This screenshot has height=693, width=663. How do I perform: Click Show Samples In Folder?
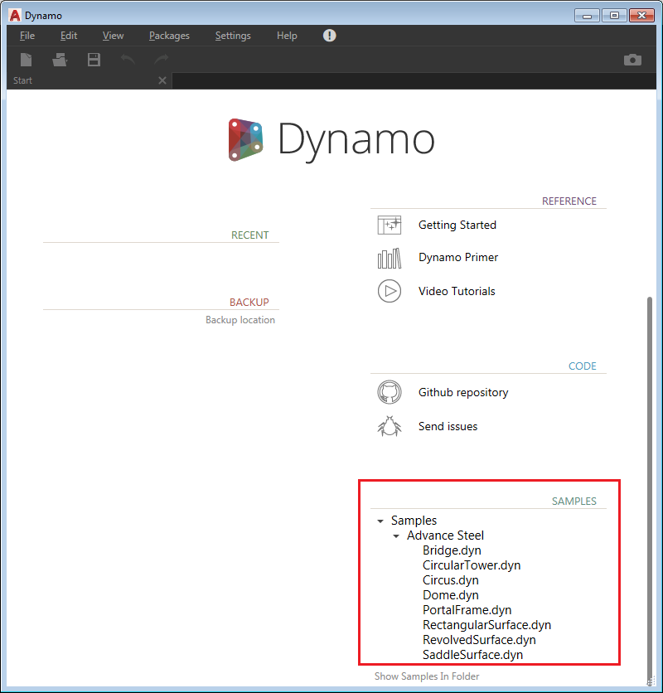(427, 676)
